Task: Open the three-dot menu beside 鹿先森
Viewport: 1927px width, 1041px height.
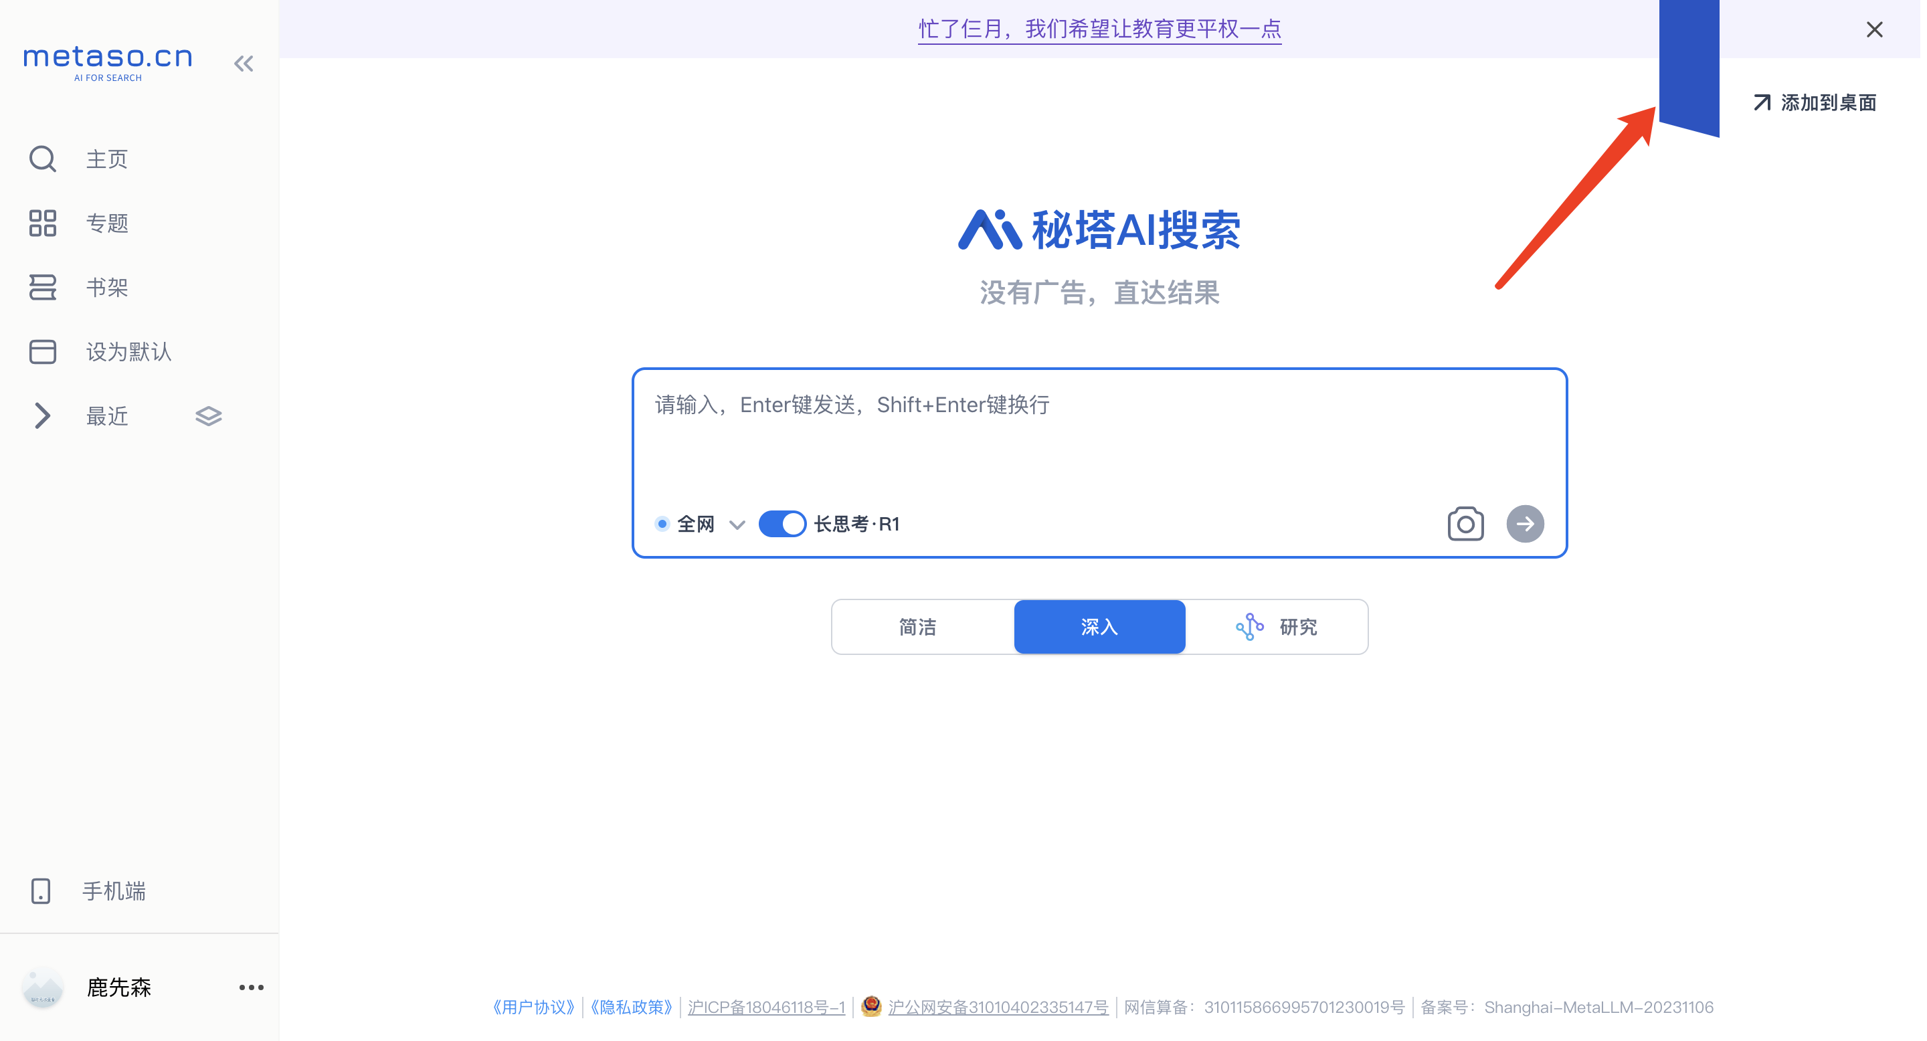Action: pyautogui.click(x=252, y=987)
